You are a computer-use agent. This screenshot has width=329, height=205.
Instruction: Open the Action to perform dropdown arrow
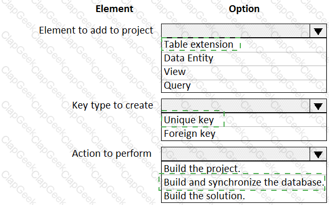(318, 154)
